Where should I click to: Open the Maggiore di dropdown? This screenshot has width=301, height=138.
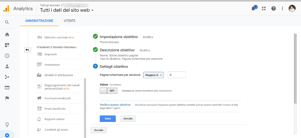tap(154, 75)
